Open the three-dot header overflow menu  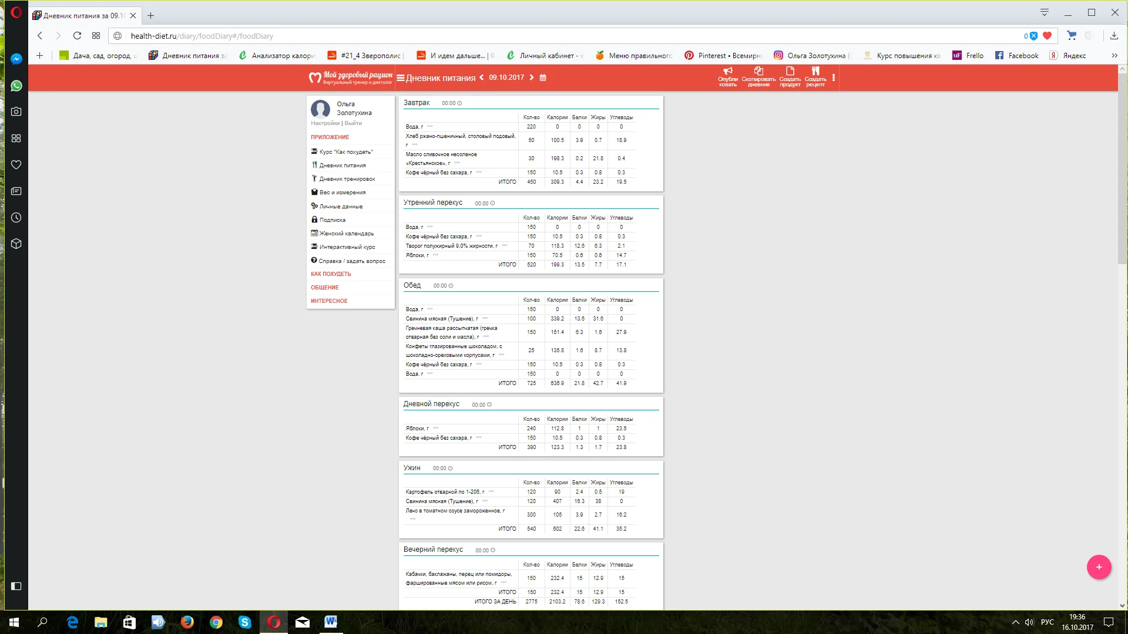pyautogui.click(x=833, y=77)
